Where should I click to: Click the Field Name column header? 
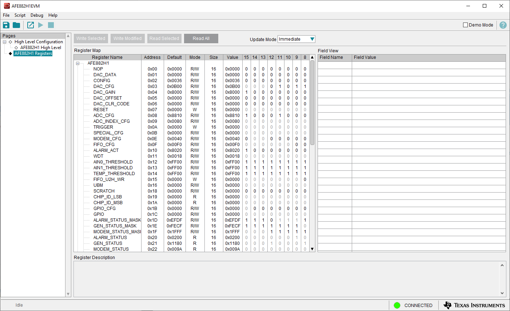335,57
